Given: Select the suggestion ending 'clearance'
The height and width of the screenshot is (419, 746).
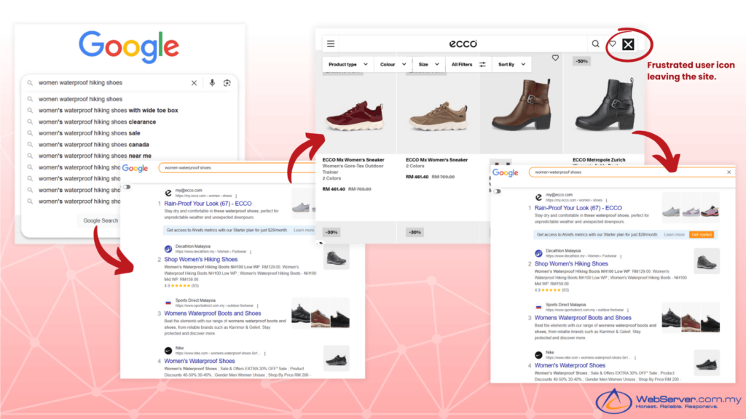Looking at the screenshot, I should [x=97, y=121].
